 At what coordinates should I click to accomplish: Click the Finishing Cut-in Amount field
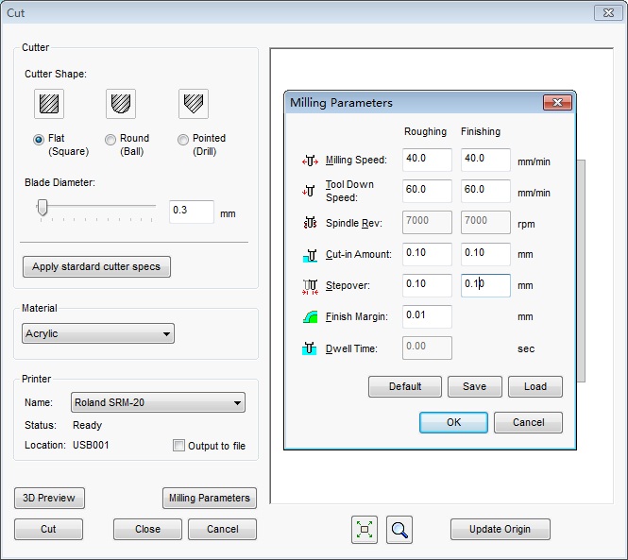click(x=485, y=254)
